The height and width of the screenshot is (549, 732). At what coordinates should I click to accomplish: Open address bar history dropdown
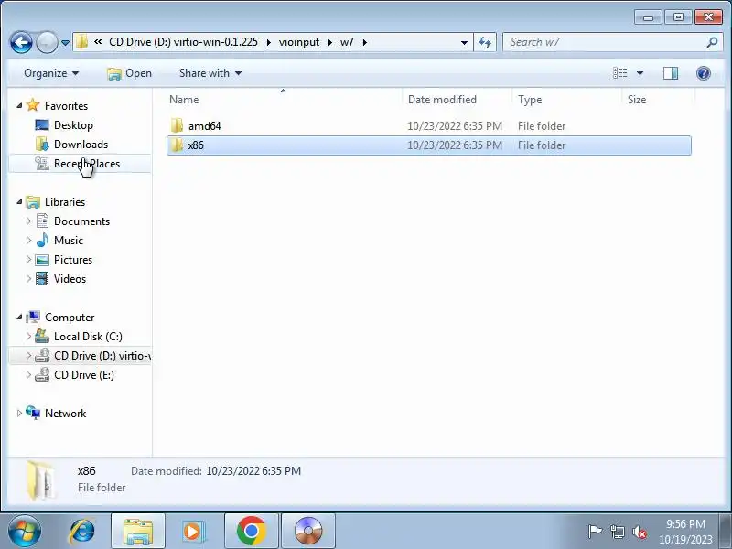click(x=464, y=42)
